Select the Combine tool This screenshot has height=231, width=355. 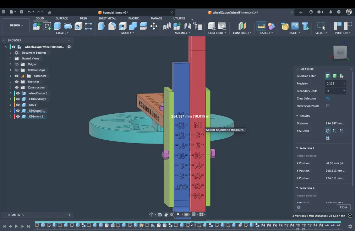(x=133, y=26)
